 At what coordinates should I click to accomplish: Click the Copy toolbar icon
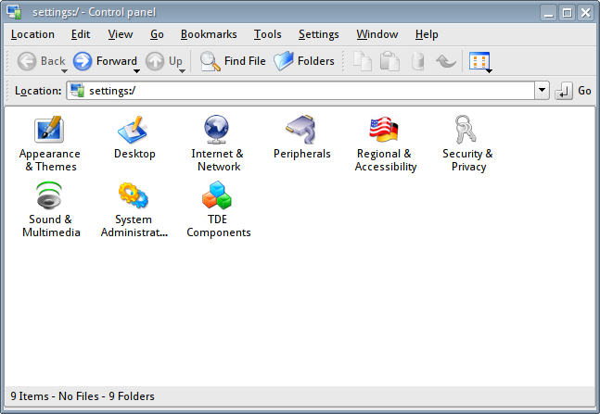(362, 61)
